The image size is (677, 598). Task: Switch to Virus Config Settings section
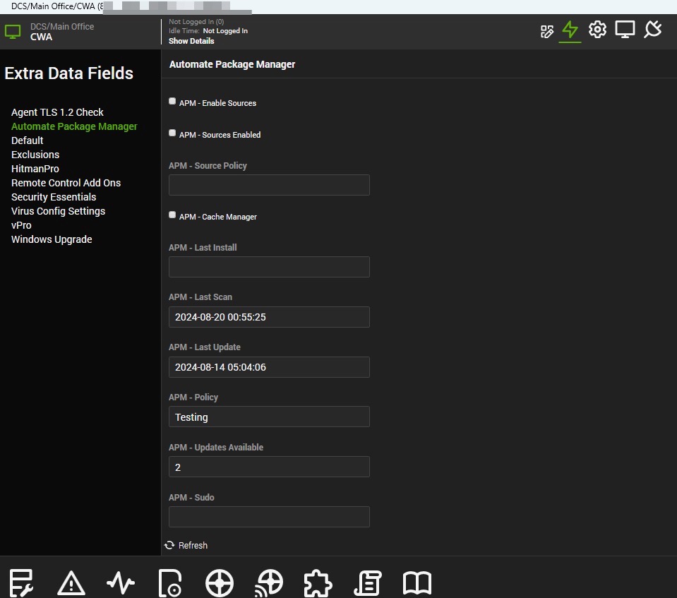tap(58, 211)
